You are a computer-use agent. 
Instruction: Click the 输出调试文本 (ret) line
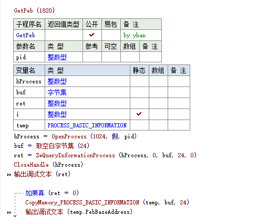pyautogui.click(x=42, y=174)
